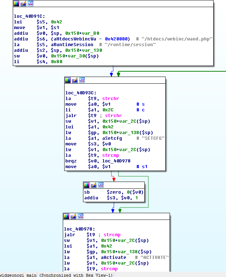The image size is (226, 277).
Task: Click the color icon of loc_40D978 block
Action: click(x=66, y=216)
